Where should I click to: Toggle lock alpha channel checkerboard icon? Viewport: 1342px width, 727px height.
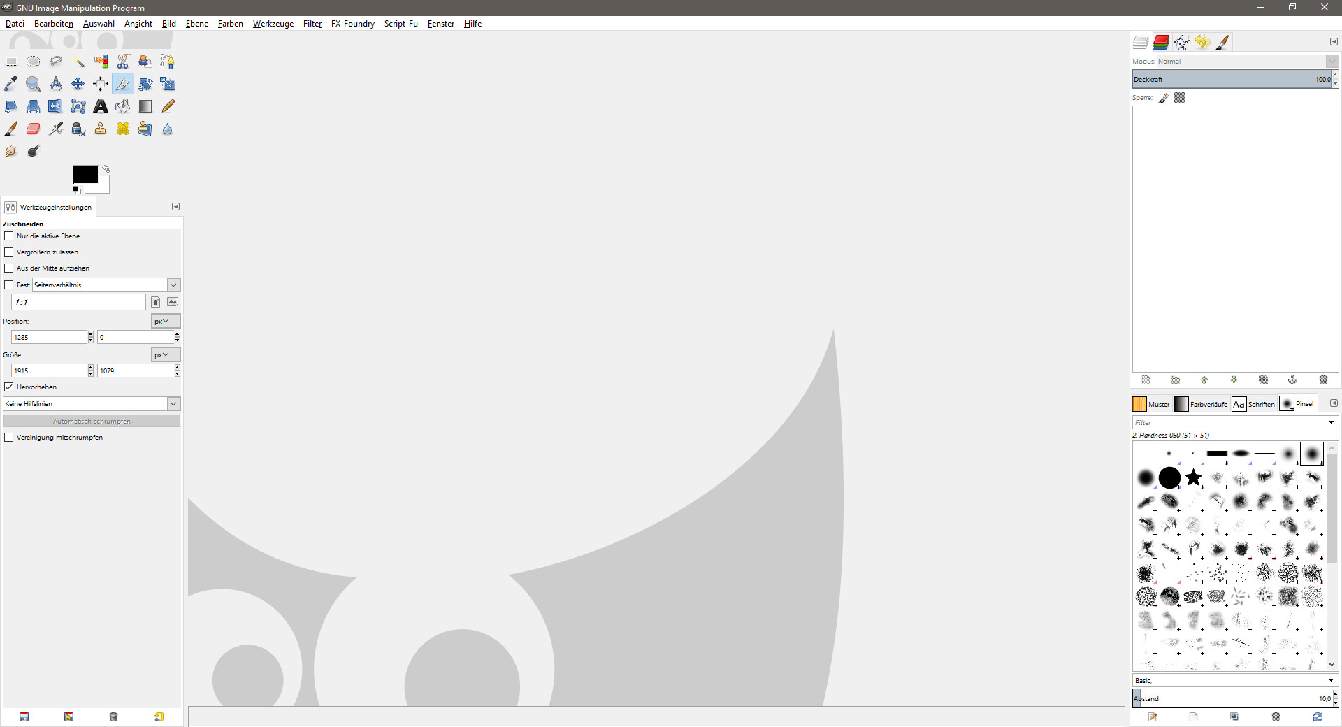click(x=1179, y=98)
